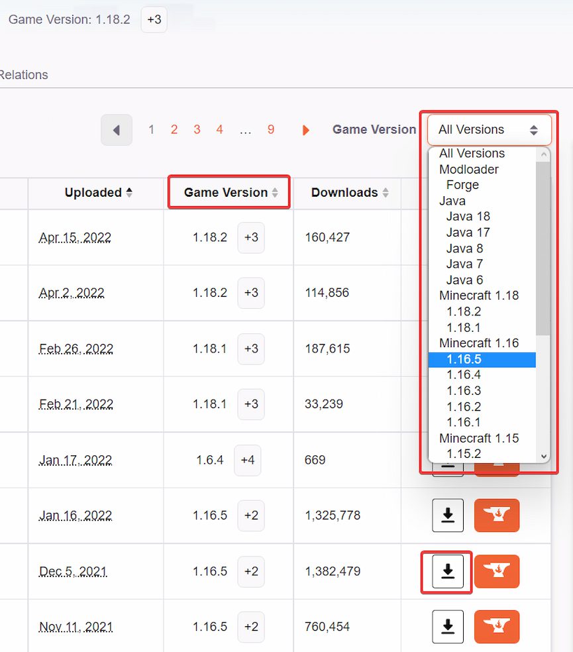Click the download icon for Dec 5, 2021 file
Image resolution: width=573 pixels, height=652 pixels.
point(447,571)
